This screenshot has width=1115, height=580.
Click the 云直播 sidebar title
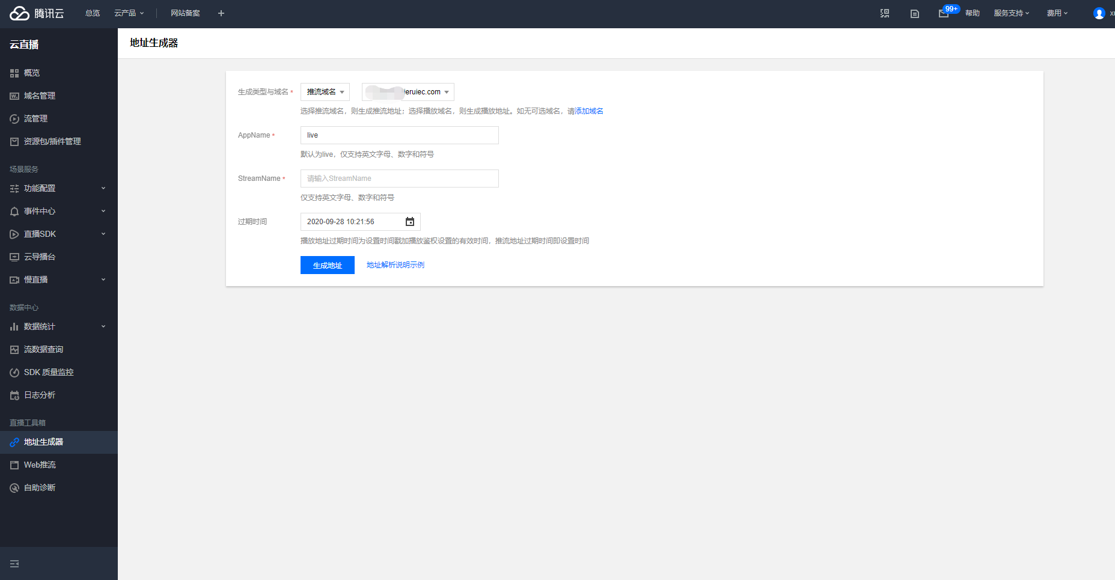tap(24, 44)
